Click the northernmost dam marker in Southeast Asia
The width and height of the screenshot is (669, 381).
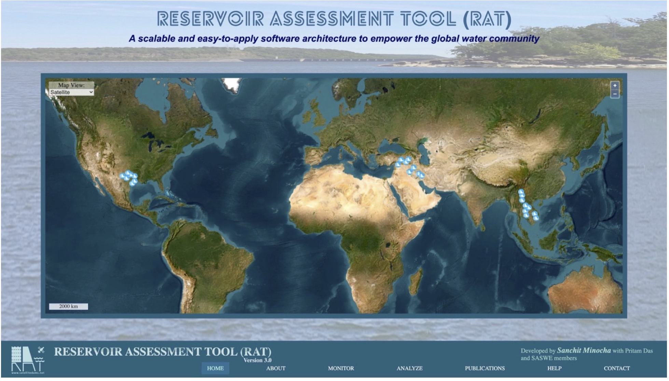[521, 192]
